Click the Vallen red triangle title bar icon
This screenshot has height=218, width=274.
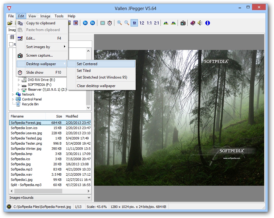click(x=9, y=8)
